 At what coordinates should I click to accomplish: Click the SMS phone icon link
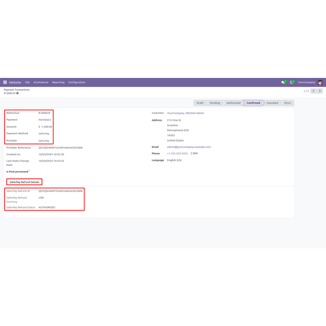pyautogui.click(x=194, y=154)
